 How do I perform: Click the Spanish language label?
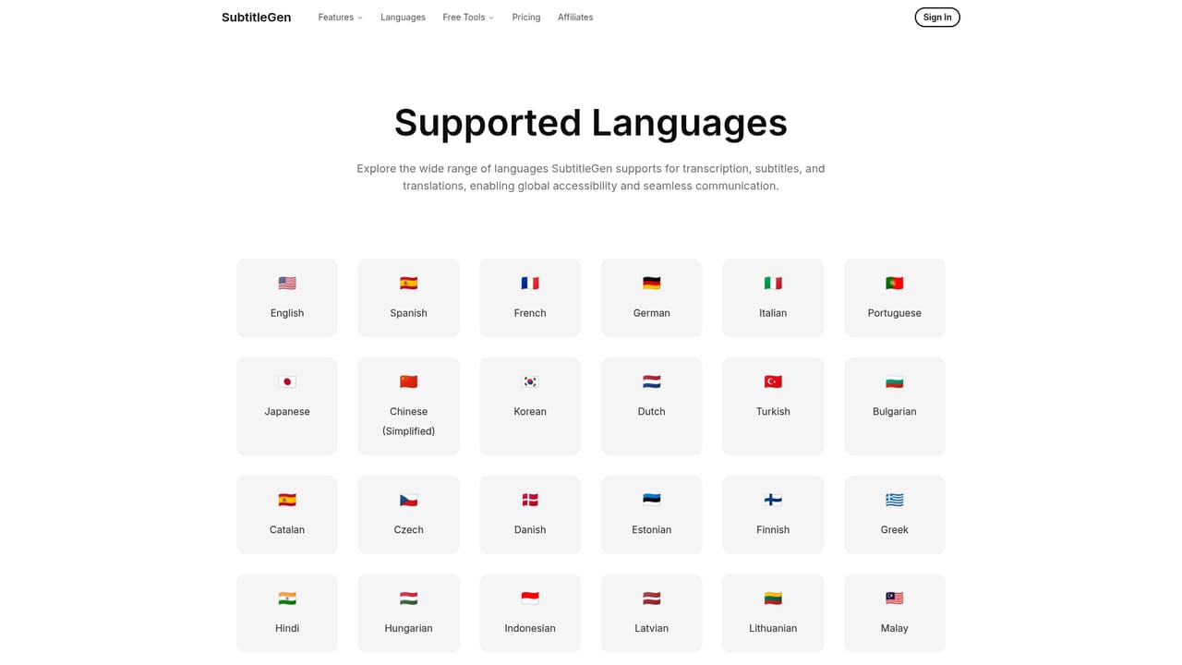[x=408, y=313]
